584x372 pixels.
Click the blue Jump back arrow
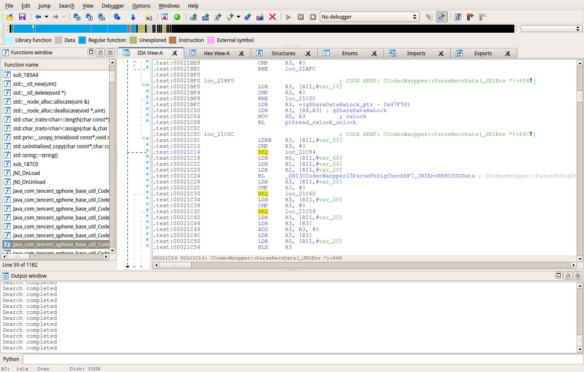[x=38, y=17]
